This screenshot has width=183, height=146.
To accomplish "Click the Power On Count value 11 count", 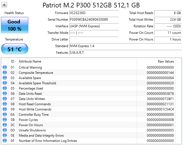I will 168,33.
